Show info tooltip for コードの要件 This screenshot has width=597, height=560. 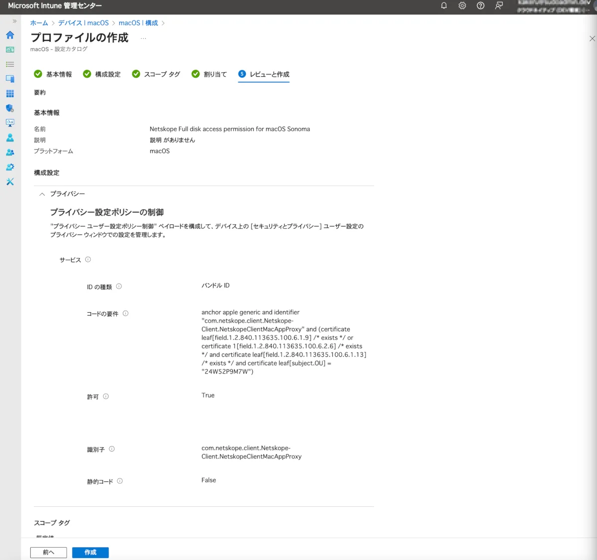point(125,313)
